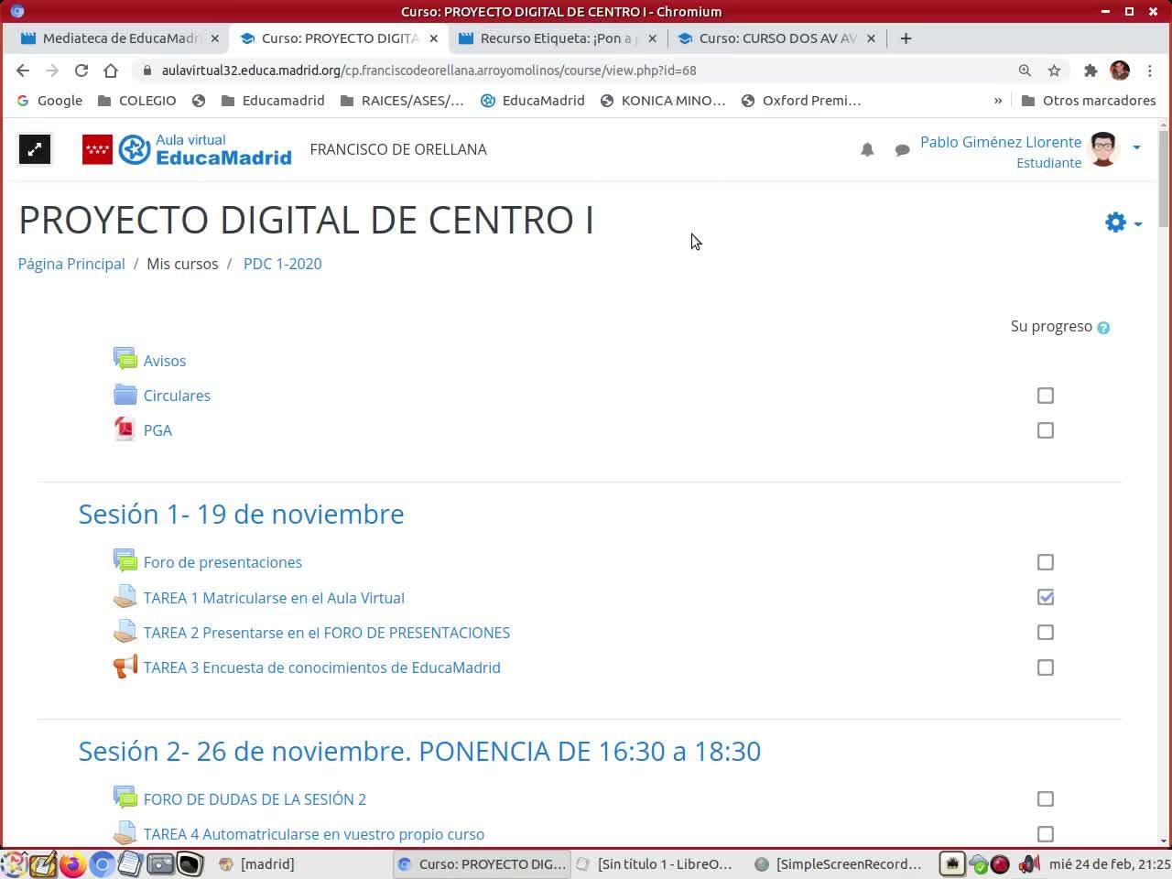Switch to the LibreOffice window in the taskbar

point(655,863)
